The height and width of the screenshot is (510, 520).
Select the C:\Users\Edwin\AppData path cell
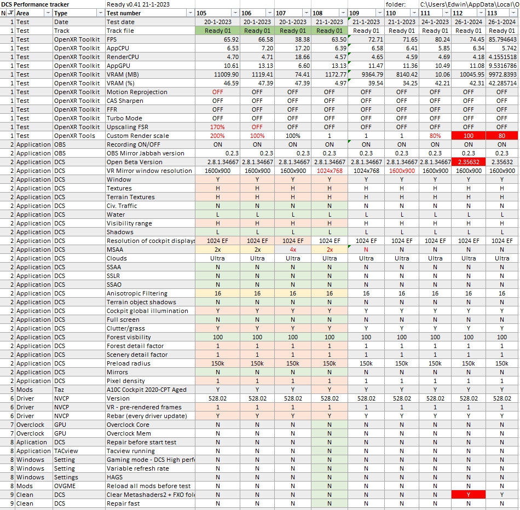click(x=469, y=4)
